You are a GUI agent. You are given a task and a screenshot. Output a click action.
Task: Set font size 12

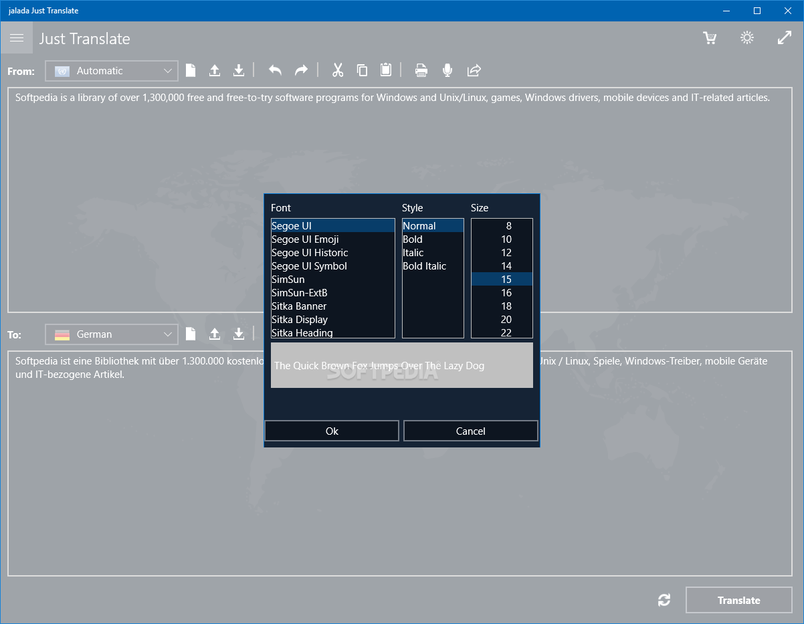502,253
